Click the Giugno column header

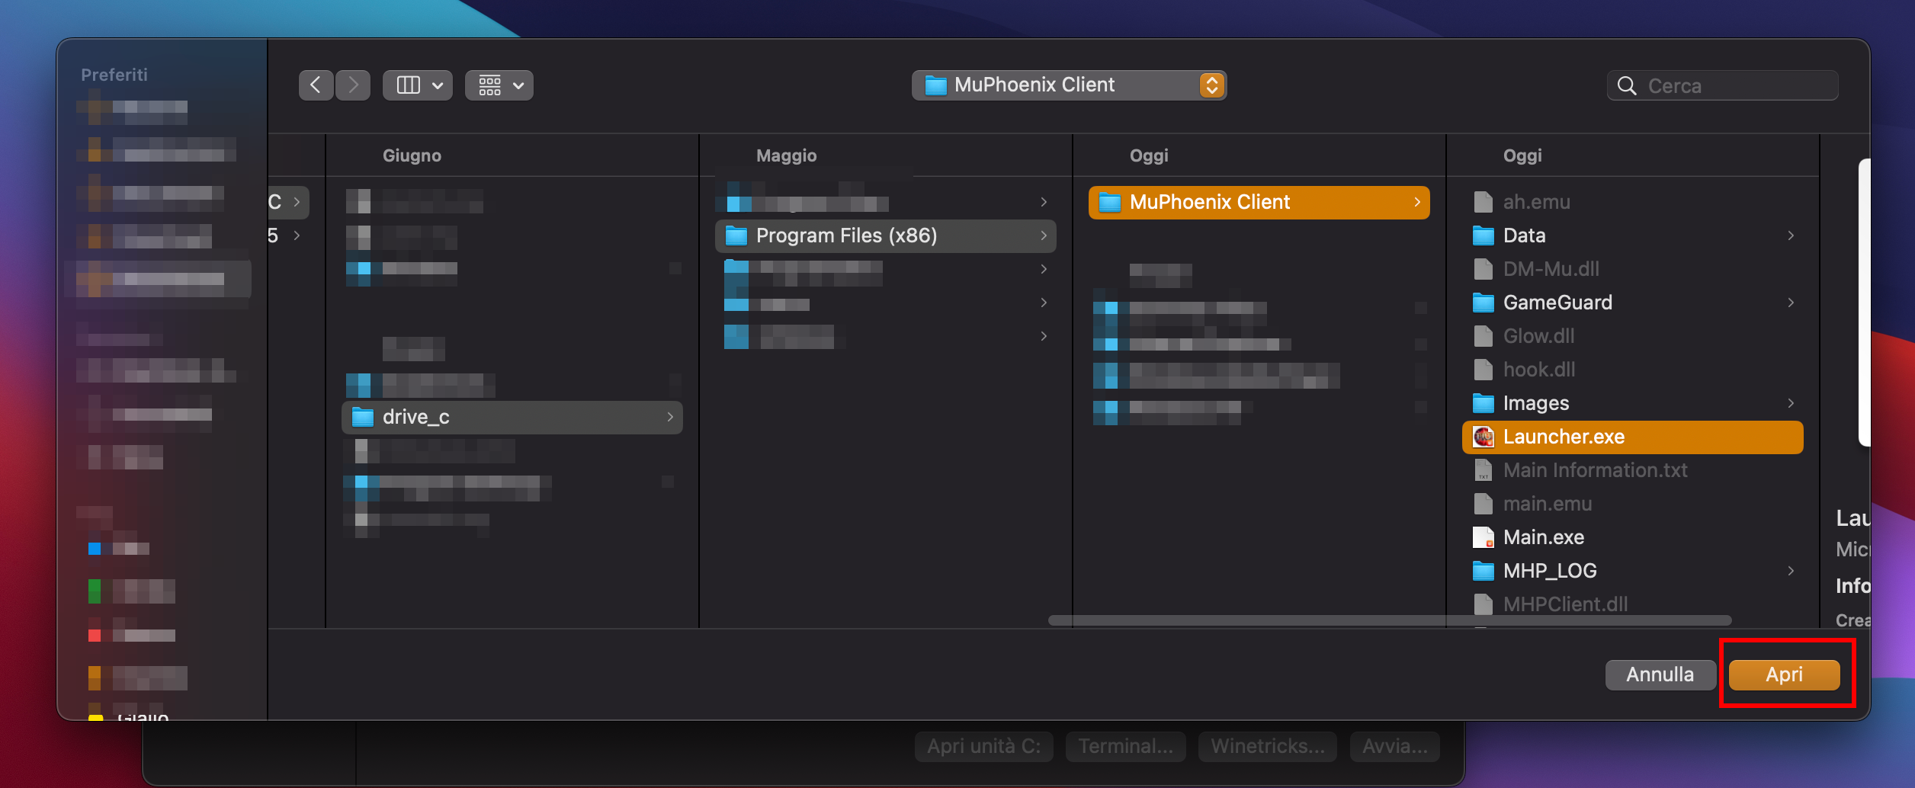click(x=412, y=155)
